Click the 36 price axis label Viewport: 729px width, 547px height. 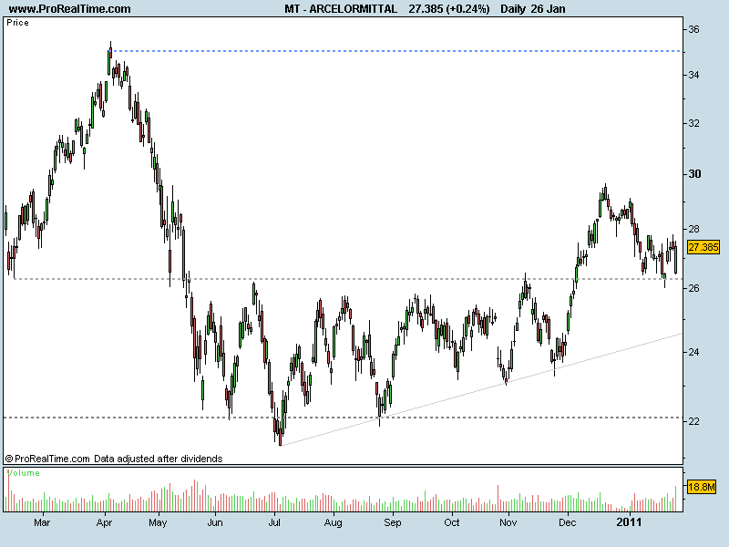click(x=693, y=29)
